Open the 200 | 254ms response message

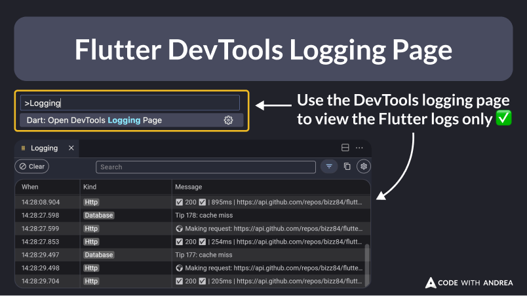[269, 242]
